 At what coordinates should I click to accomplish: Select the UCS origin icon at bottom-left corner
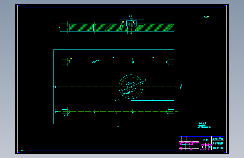point(23,150)
